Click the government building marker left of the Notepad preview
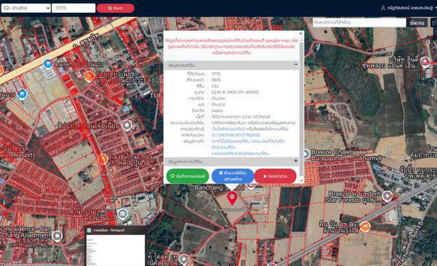The width and height of the screenshot is (437, 266). 122,214
